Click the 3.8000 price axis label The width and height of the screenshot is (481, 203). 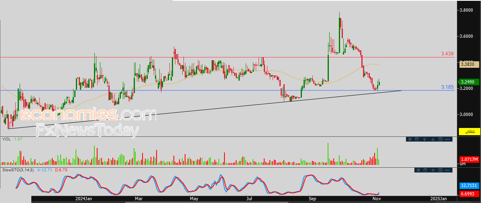pos(466,10)
